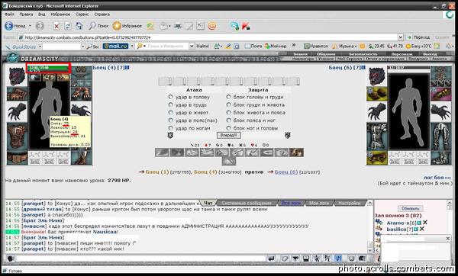Select attack 'удар в живот'
The width and height of the screenshot is (458, 276).
tap(170, 112)
